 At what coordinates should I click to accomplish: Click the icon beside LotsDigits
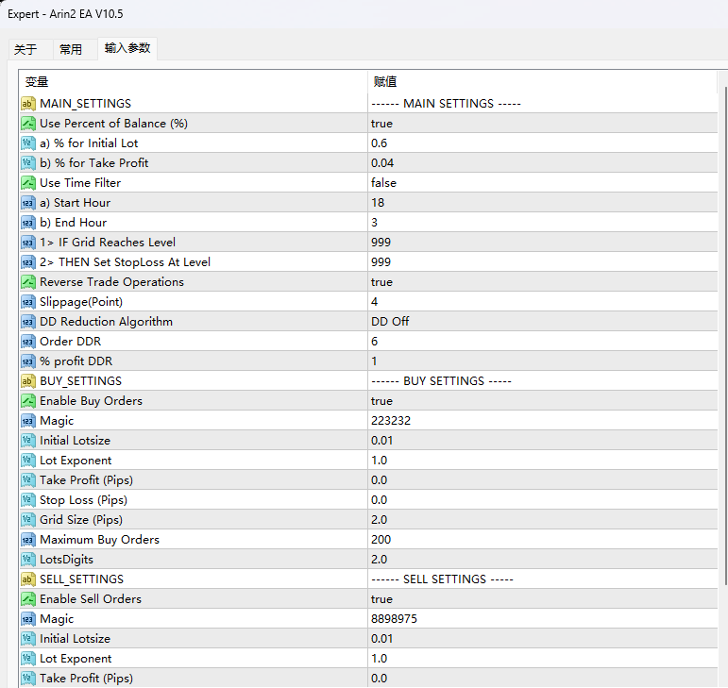[27, 560]
